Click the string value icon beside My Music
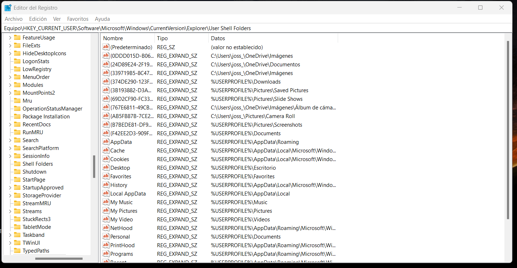 pyautogui.click(x=106, y=202)
